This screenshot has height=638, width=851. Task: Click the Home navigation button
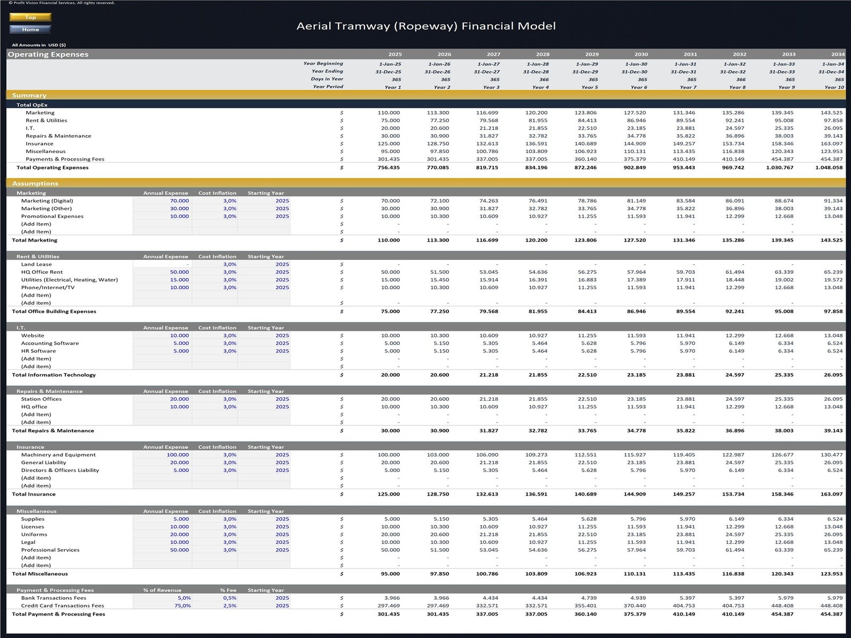[x=30, y=29]
